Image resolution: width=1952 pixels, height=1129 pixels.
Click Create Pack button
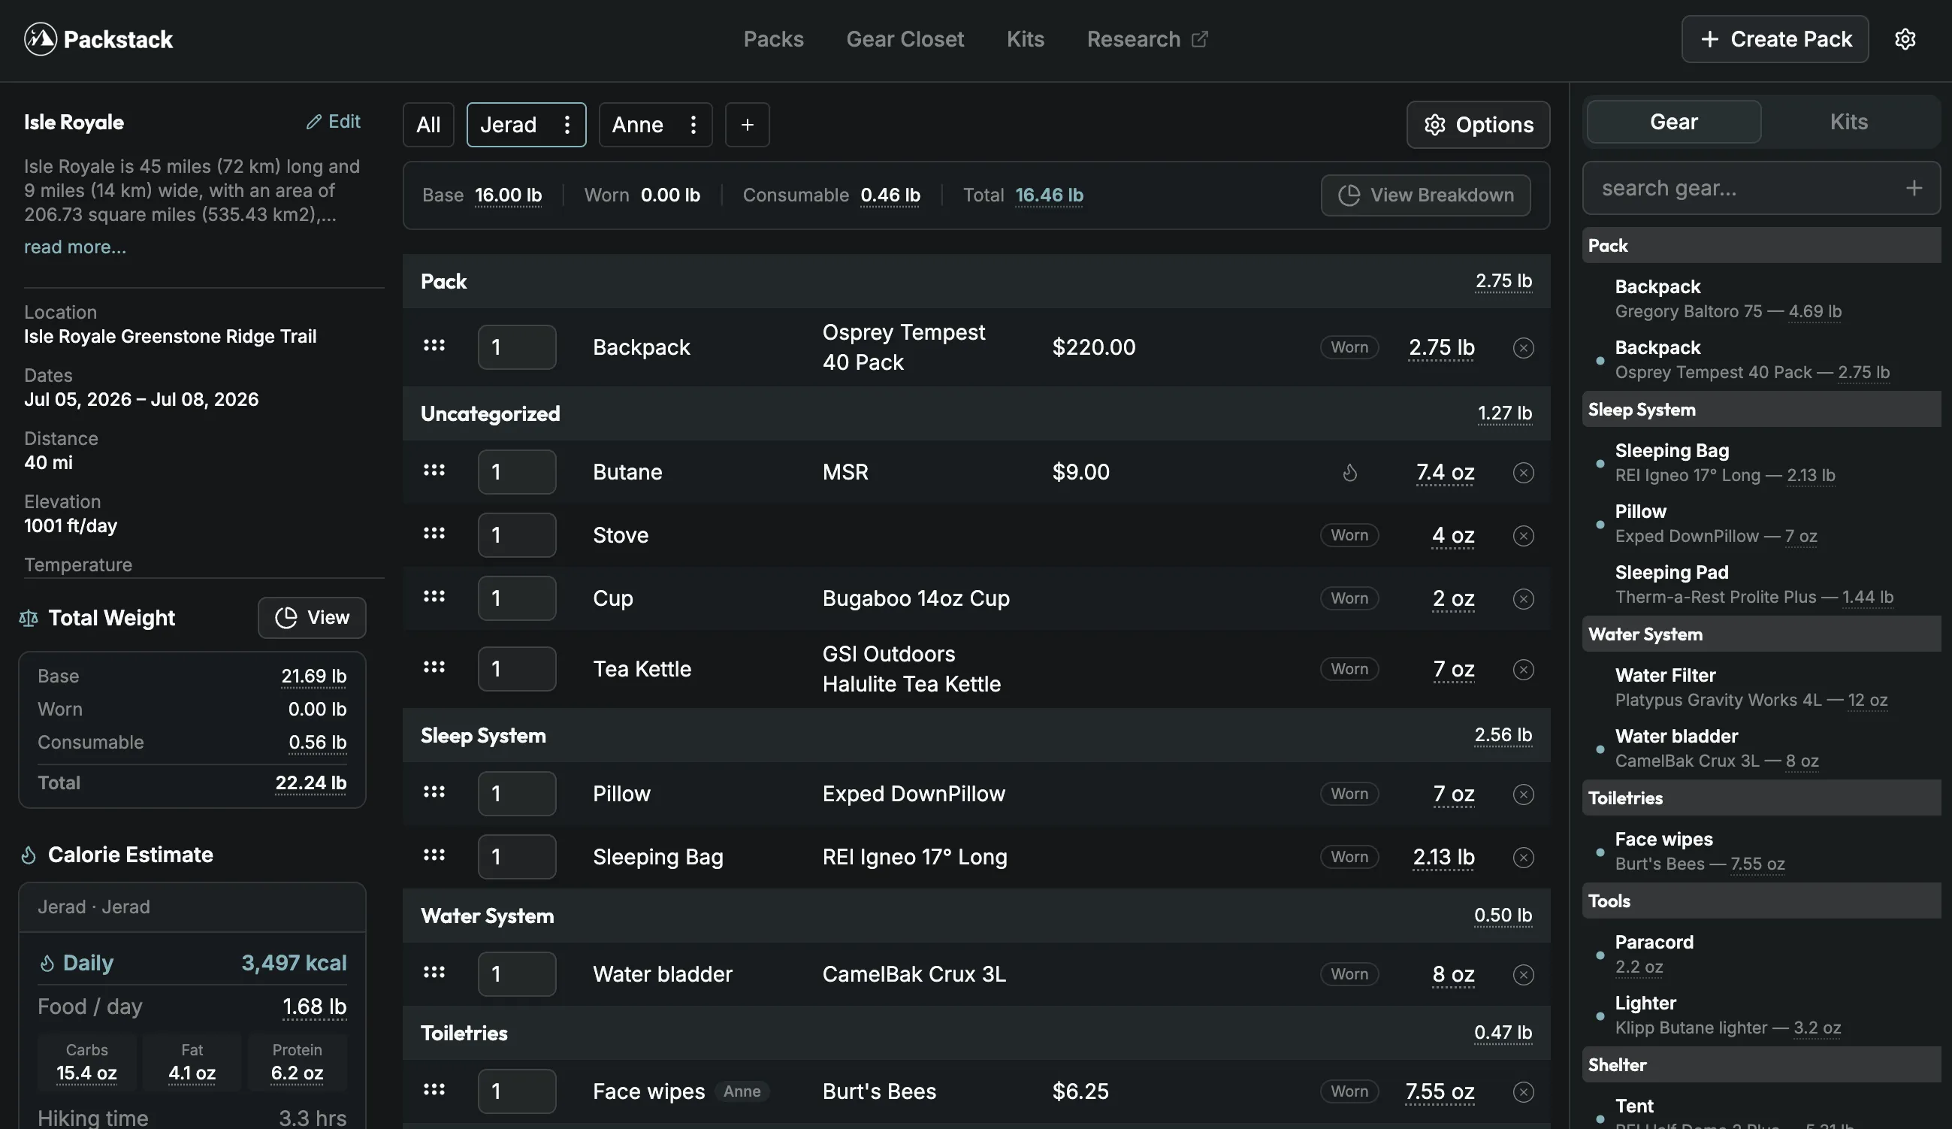(x=1775, y=39)
